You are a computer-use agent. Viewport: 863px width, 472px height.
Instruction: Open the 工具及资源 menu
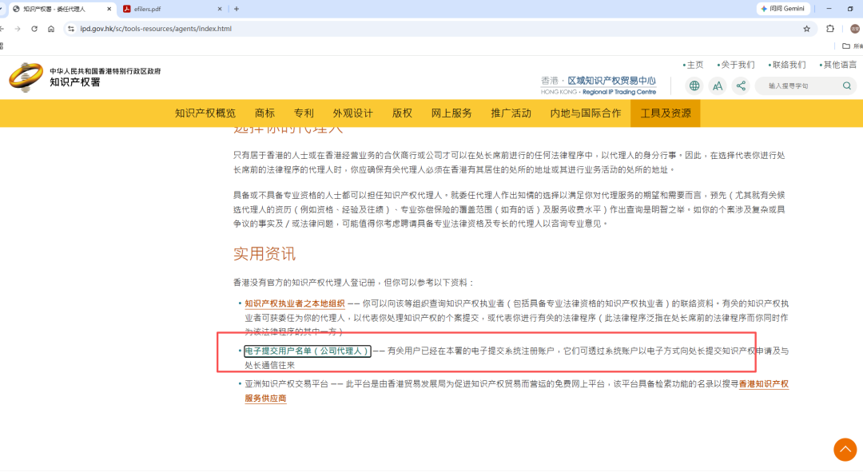click(x=666, y=113)
